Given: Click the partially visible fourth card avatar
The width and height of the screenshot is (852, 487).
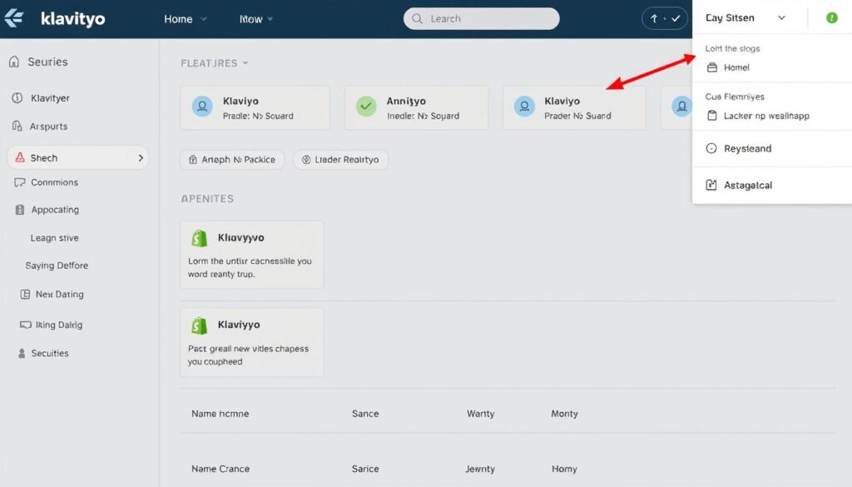Looking at the screenshot, I should coord(681,107).
